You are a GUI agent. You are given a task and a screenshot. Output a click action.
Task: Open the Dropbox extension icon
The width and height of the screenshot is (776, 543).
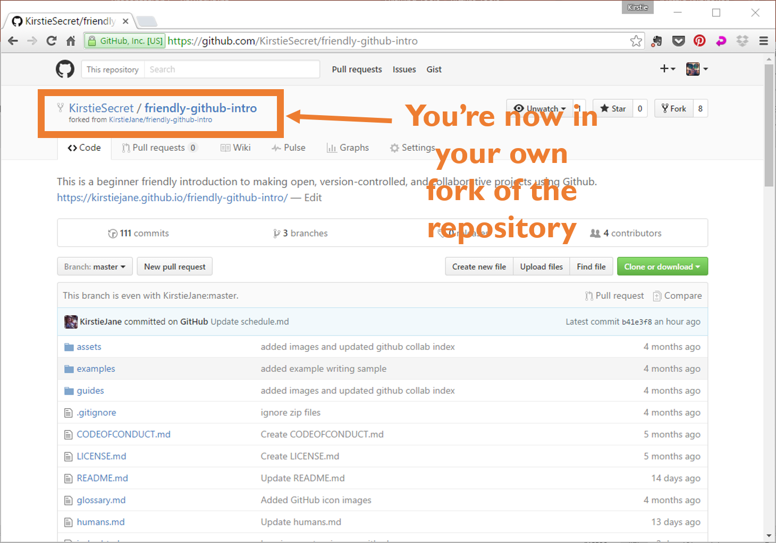click(x=743, y=41)
